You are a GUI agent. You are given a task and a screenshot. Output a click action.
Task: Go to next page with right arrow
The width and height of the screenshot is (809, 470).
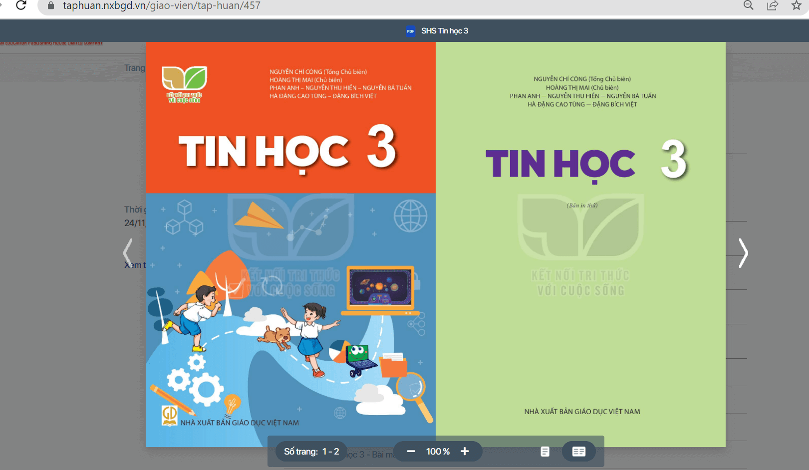tap(743, 252)
